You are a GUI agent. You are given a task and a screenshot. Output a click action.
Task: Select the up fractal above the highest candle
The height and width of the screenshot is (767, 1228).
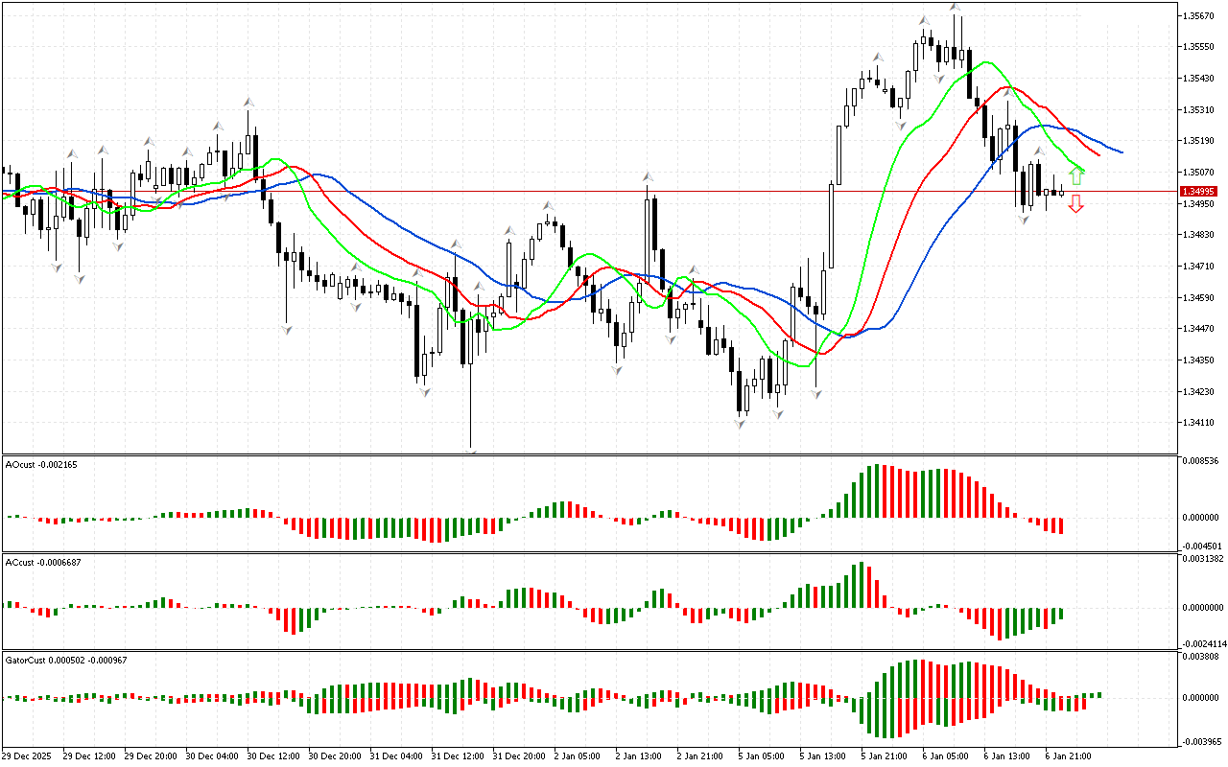(x=955, y=7)
